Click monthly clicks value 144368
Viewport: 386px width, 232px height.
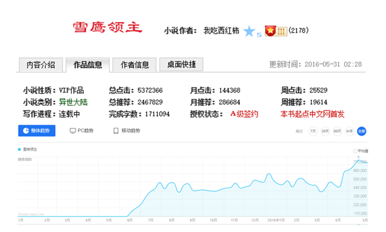230,90
